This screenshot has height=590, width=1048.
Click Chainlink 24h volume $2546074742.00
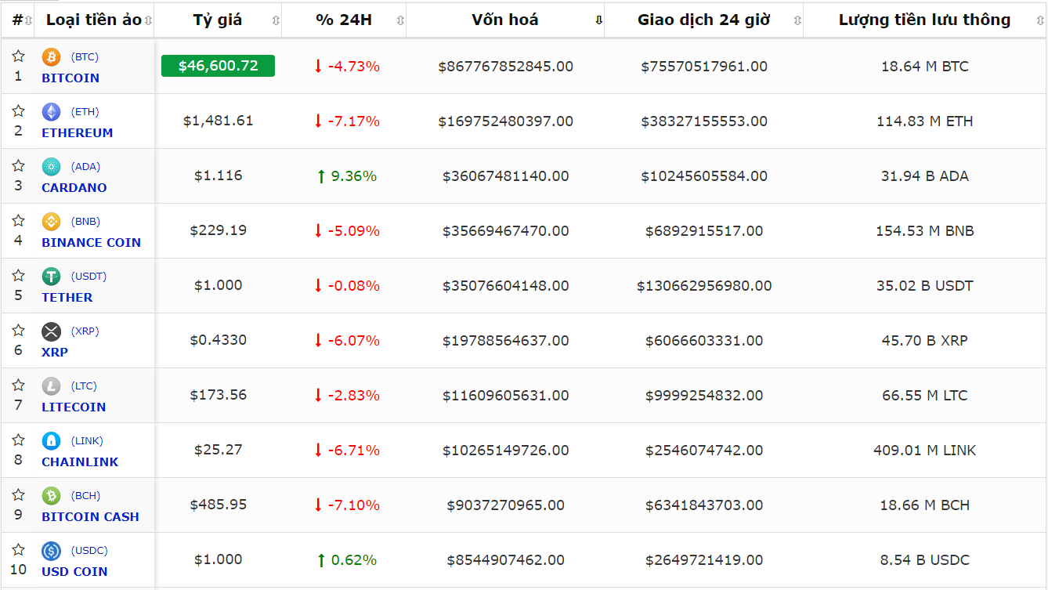coord(704,451)
